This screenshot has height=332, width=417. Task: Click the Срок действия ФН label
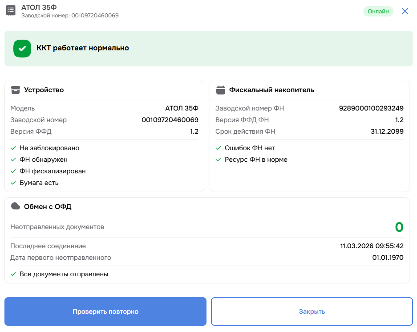pos(245,131)
